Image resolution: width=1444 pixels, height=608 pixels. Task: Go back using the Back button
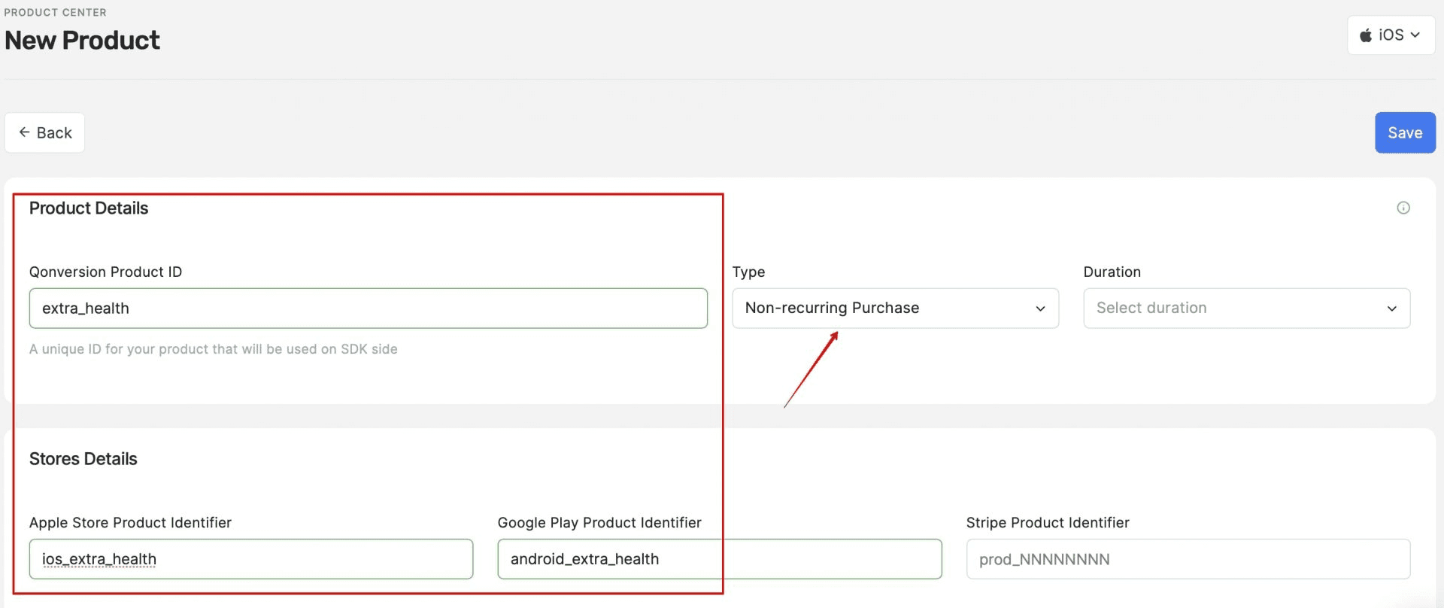pyautogui.click(x=44, y=132)
